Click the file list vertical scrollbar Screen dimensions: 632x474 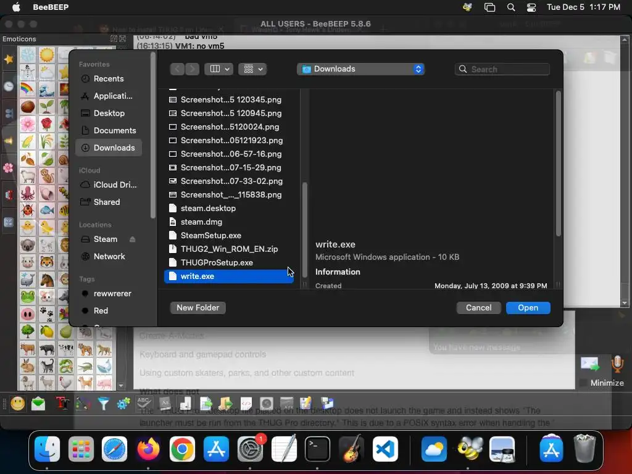point(305,230)
